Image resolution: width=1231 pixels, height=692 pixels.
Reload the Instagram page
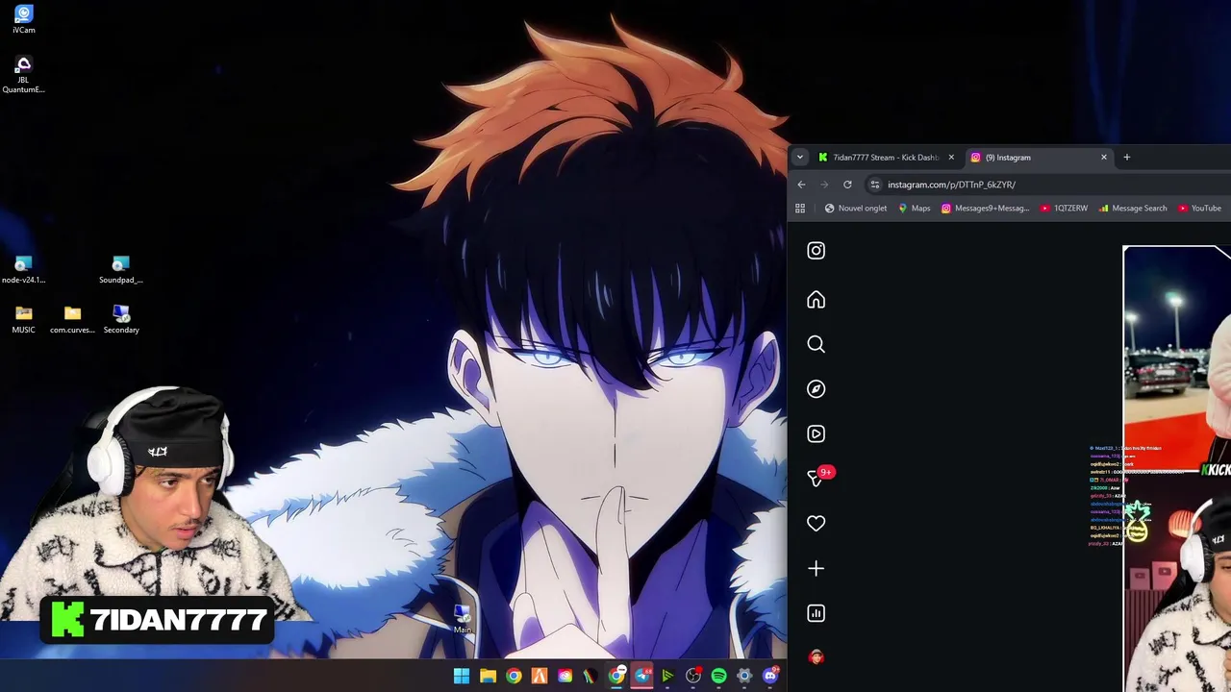click(847, 185)
